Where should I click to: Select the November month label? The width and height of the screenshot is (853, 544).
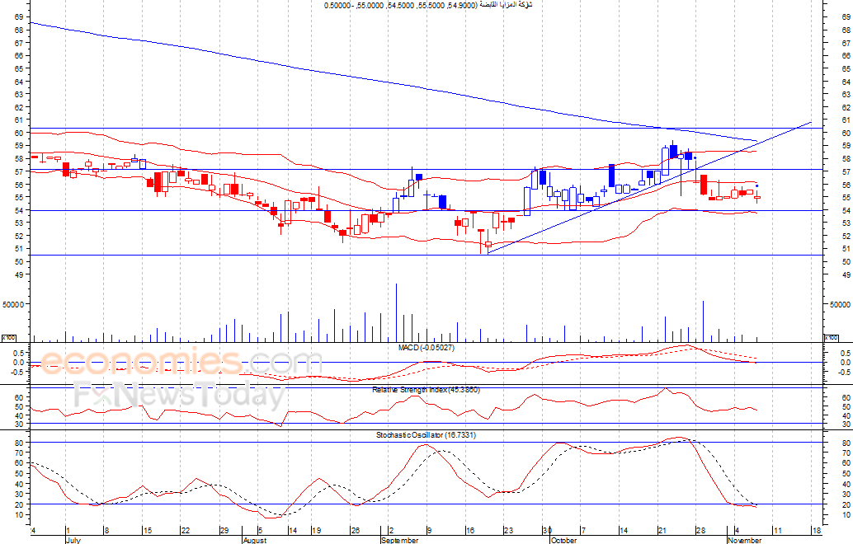click(x=745, y=540)
